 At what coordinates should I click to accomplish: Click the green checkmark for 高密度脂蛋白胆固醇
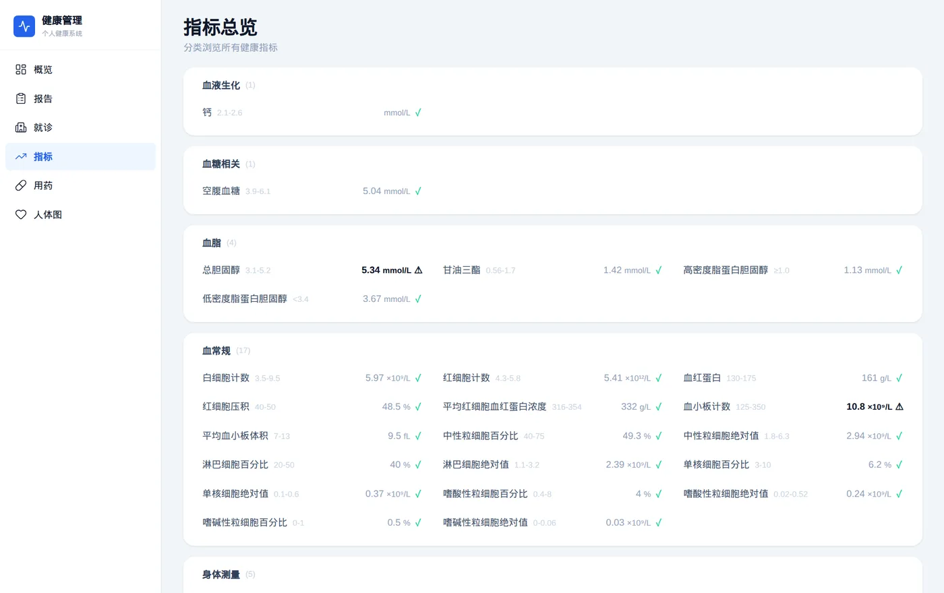899,270
